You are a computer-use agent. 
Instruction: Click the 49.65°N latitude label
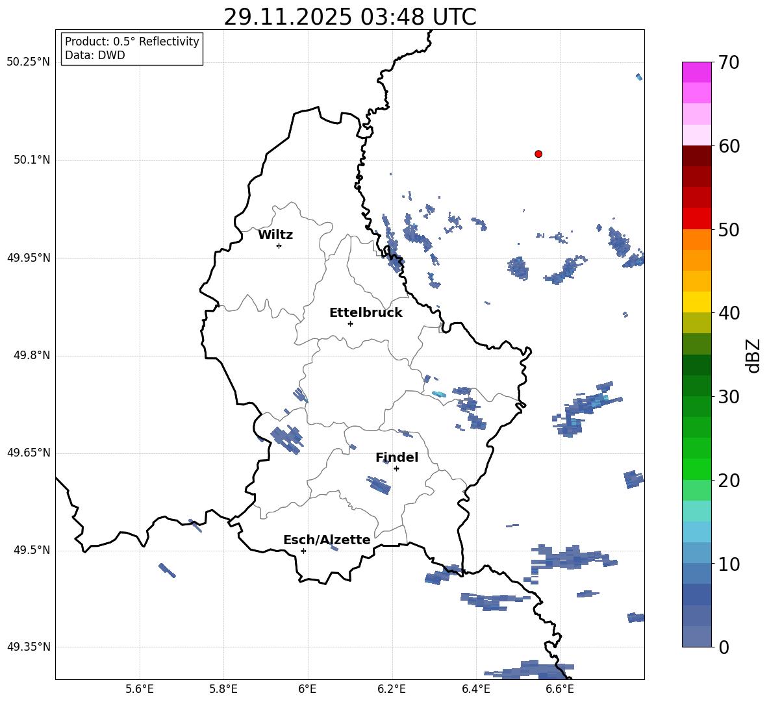tap(29, 452)
